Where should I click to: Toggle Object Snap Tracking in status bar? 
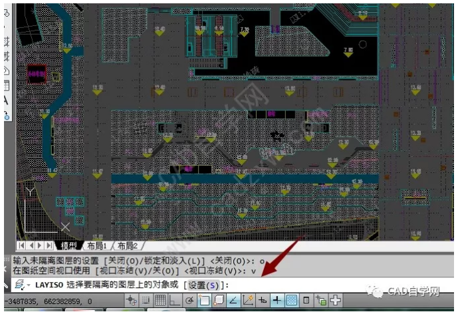[x=233, y=300]
